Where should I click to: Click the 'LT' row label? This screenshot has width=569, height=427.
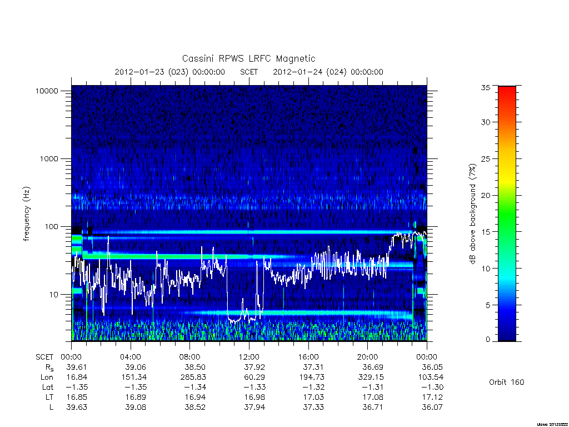coord(49,397)
